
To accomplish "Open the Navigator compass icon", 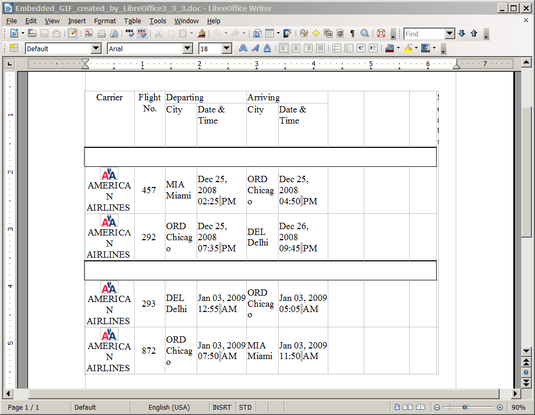I will tap(316, 33).
